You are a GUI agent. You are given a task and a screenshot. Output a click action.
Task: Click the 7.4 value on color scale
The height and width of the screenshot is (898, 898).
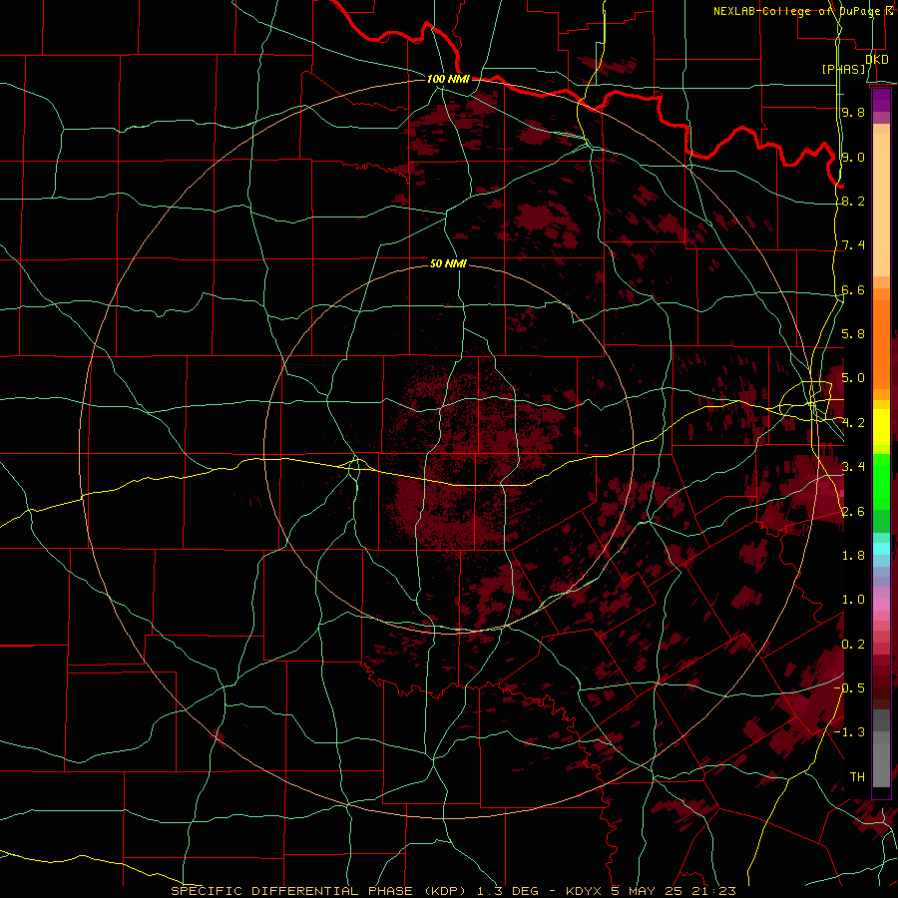[853, 245]
